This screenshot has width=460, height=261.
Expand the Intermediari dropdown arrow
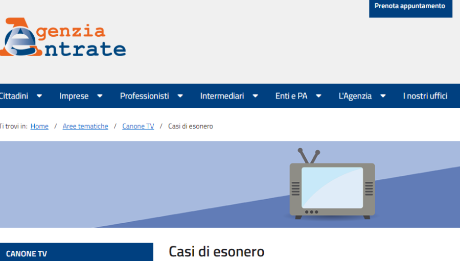[x=255, y=96]
